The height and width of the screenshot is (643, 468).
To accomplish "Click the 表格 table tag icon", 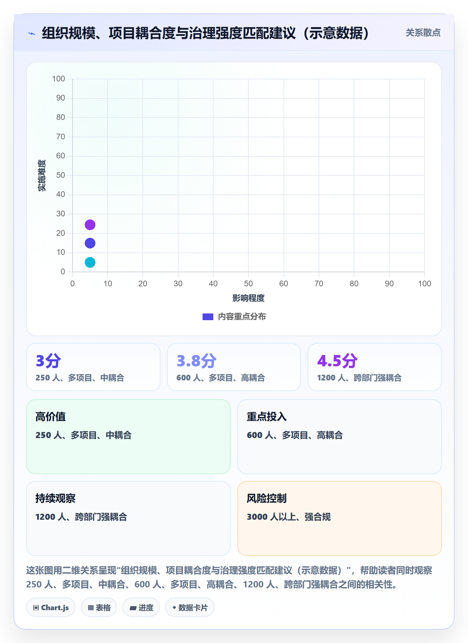I will (91, 608).
